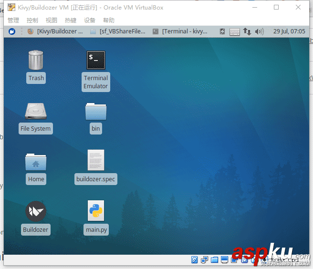Switch to the Kivy/Buildozer browser taskbar window
Screen dimensions: 313x269
click(x=55, y=31)
